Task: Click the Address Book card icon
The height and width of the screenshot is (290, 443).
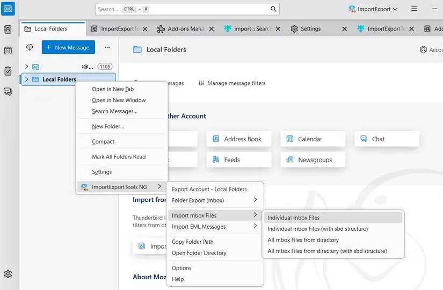Action: click(216, 139)
